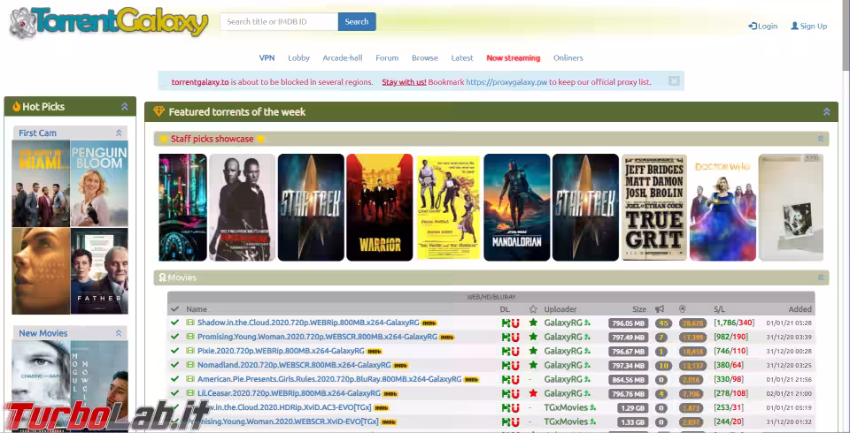Open the Browse page
Viewport: 850px width, 433px height.
(425, 58)
